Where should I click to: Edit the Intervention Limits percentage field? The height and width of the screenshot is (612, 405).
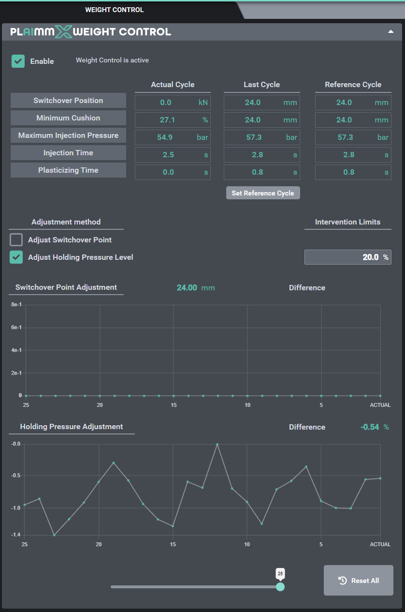(x=347, y=257)
